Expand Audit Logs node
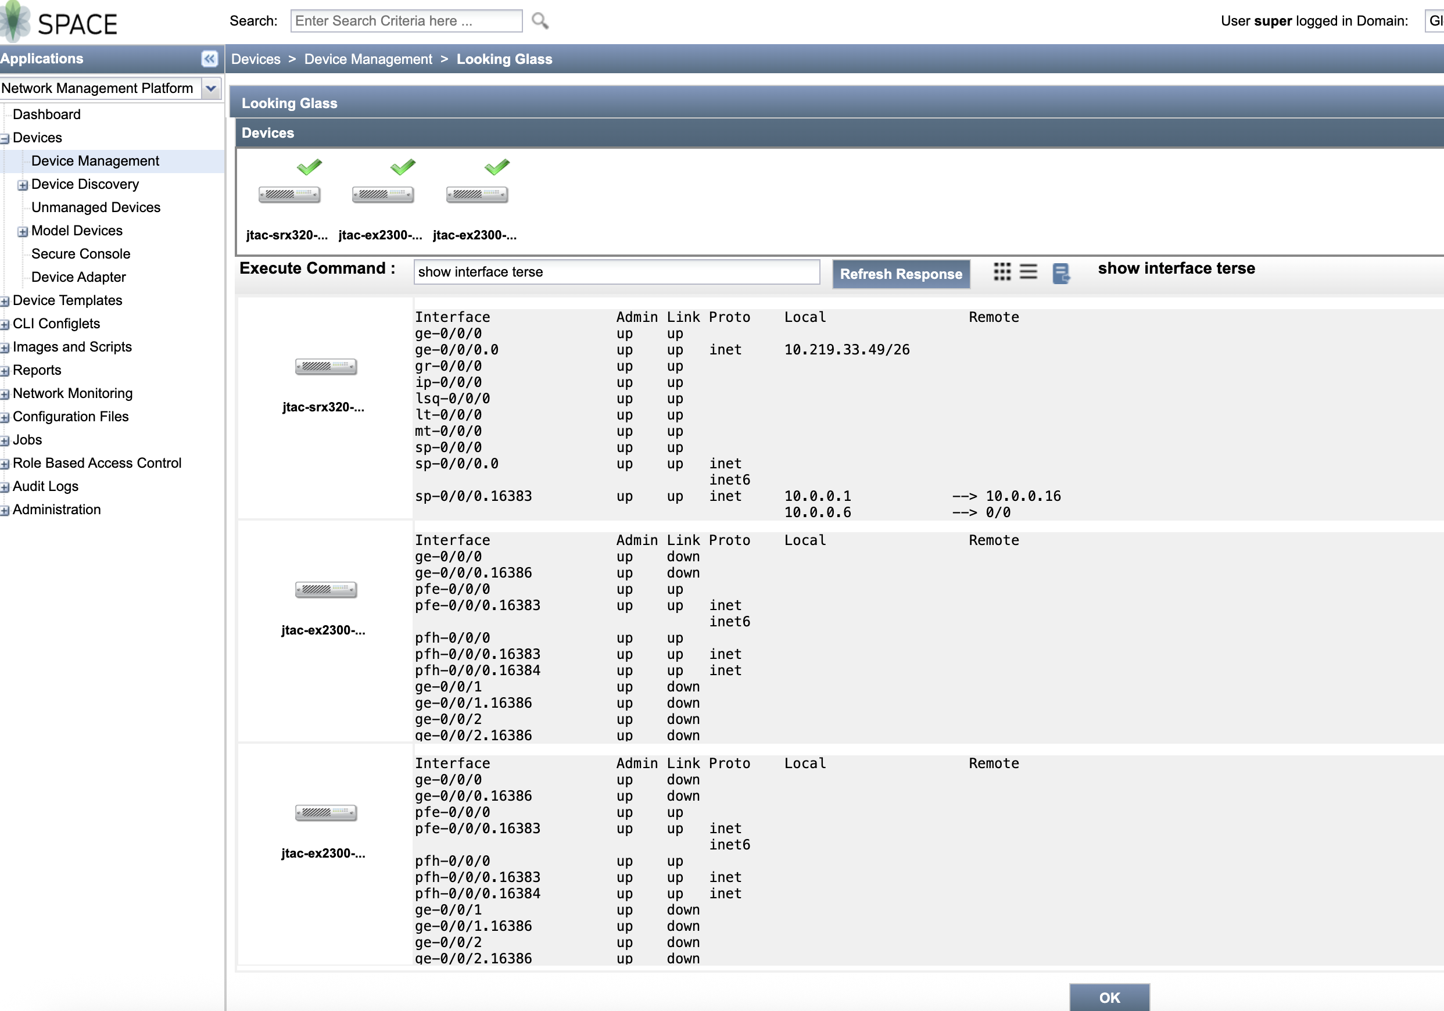The width and height of the screenshot is (1444, 1011). pos(5,488)
